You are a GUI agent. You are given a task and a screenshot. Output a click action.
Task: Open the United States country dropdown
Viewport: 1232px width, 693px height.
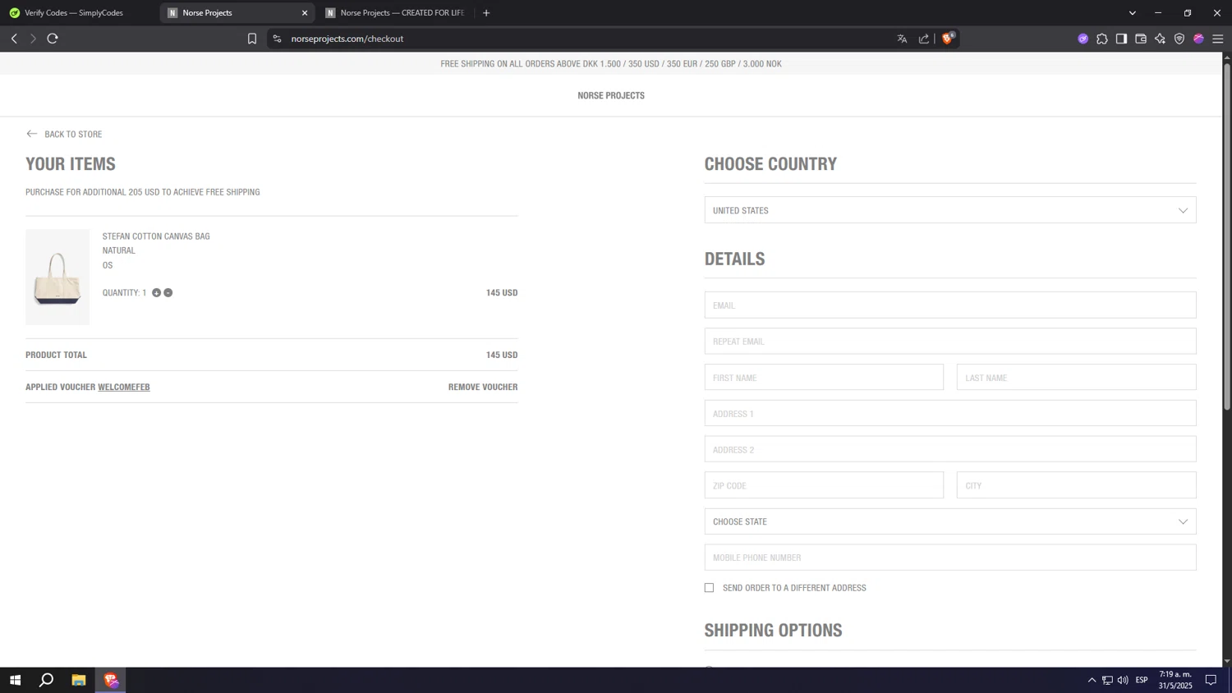coord(950,210)
